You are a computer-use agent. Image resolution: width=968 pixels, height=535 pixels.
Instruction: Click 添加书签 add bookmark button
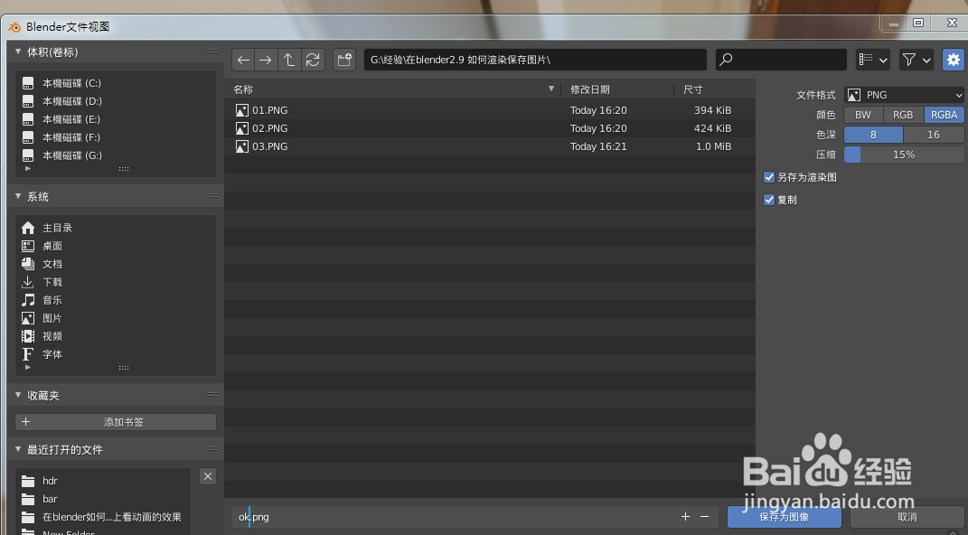pyautogui.click(x=116, y=422)
